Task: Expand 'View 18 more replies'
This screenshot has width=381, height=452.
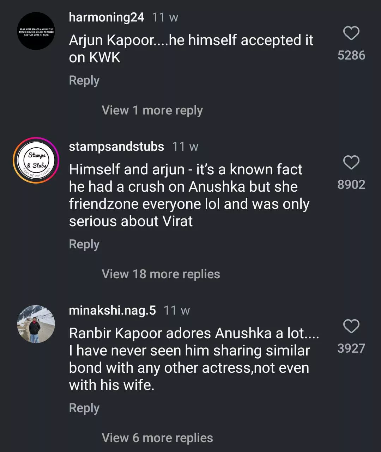Action: (x=161, y=274)
